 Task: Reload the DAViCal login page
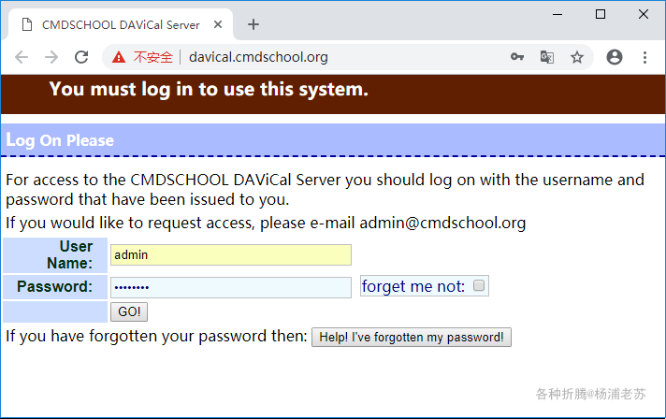[81, 57]
